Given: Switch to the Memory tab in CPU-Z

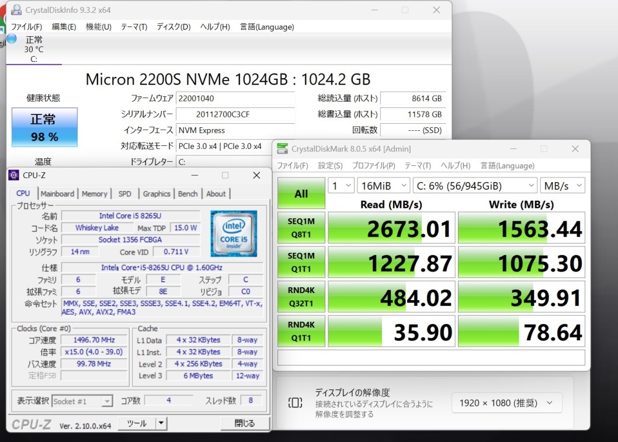Looking at the screenshot, I should click(x=95, y=194).
